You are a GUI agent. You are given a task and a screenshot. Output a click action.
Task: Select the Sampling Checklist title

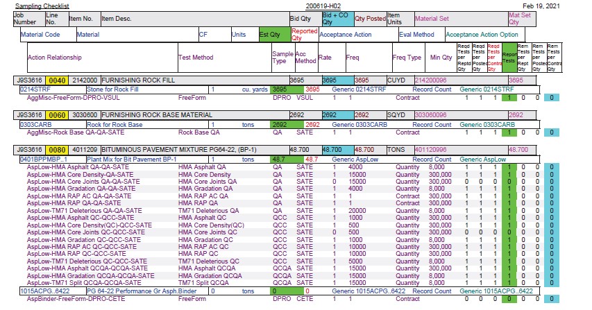coord(42,6)
